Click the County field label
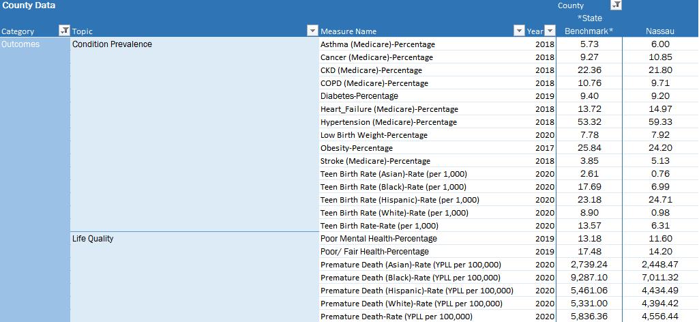 pos(571,5)
